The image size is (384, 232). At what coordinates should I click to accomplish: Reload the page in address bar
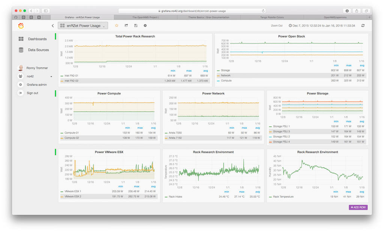[263, 11]
